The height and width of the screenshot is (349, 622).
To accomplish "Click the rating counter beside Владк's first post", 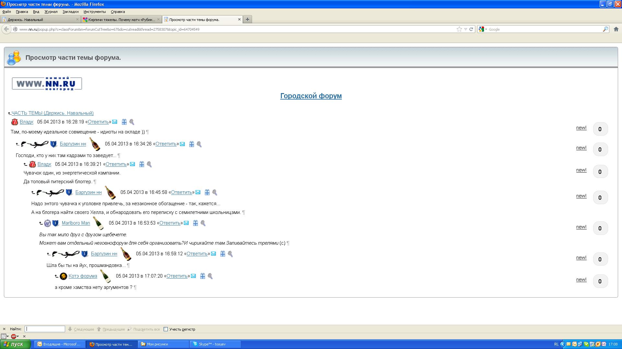I will 600,129.
